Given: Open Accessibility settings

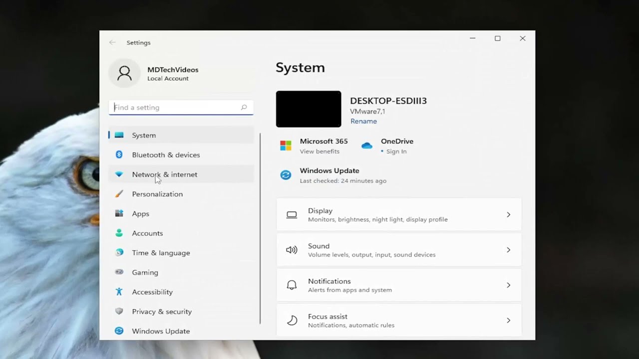Looking at the screenshot, I should point(181,292).
